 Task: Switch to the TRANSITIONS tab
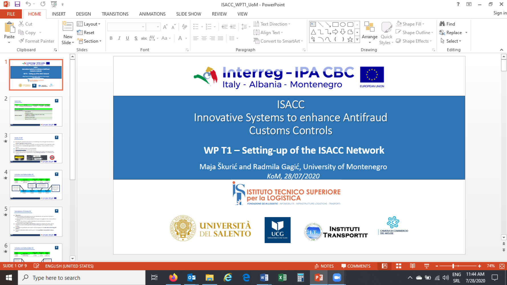pos(115,14)
